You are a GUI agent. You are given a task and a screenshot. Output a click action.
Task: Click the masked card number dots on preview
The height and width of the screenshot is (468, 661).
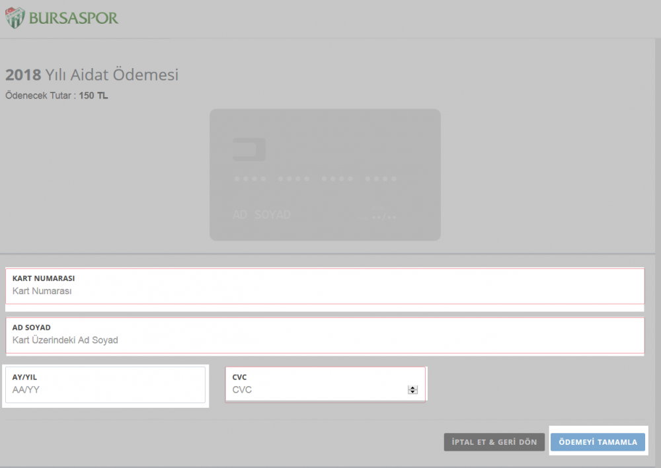(x=315, y=179)
